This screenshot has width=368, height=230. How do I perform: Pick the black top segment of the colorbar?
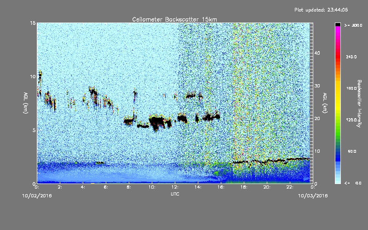pyautogui.click(x=338, y=24)
